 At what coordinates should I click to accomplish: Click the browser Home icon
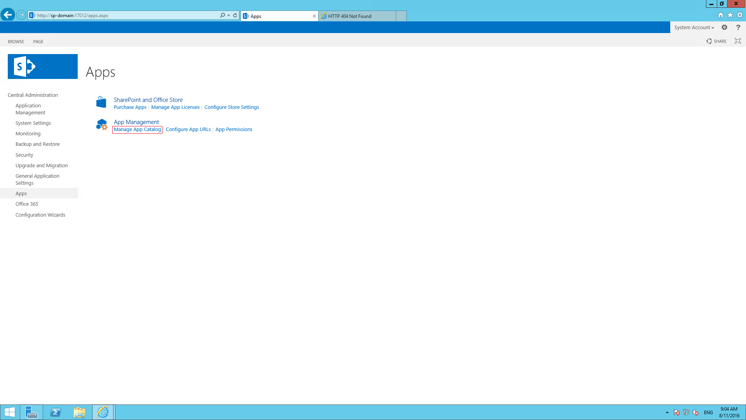pyautogui.click(x=721, y=15)
